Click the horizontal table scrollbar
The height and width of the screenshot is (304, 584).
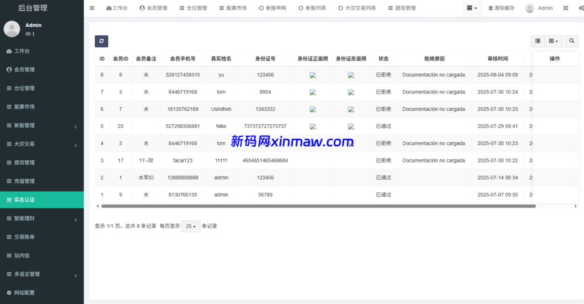318,206
